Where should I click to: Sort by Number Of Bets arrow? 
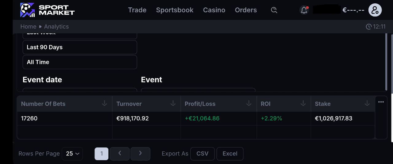[x=104, y=103]
